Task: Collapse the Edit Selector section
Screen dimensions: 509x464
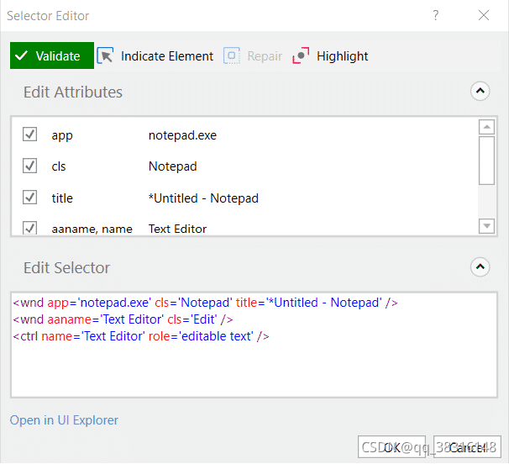Action: pos(480,267)
